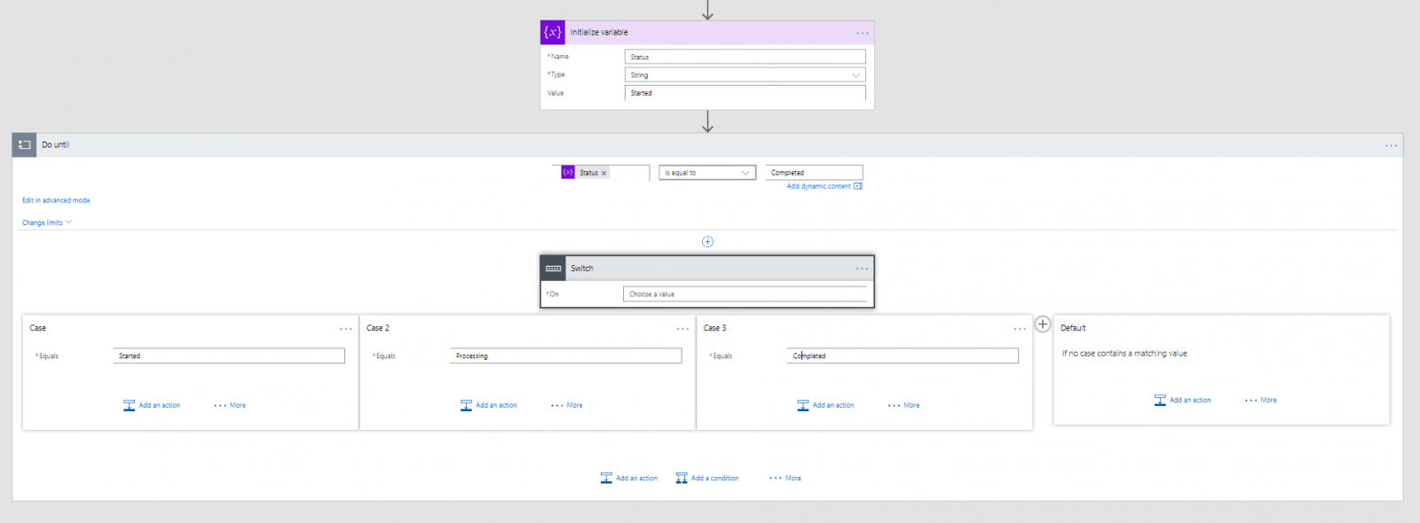
Task: Open the Case 2 ellipsis menu
Action: coord(682,329)
